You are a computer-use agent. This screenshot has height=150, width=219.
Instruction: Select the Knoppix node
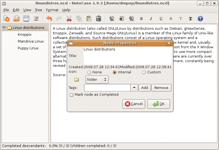coord(25,35)
